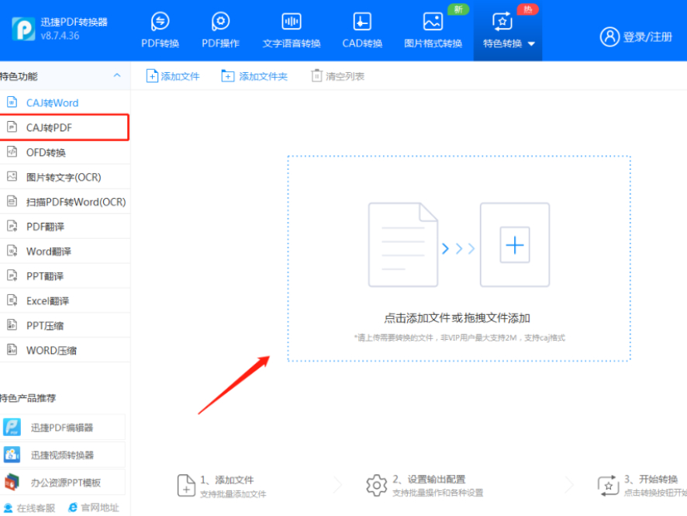Click the Word翻译 icon
Screen dimensions: 687x516
pos(12,251)
